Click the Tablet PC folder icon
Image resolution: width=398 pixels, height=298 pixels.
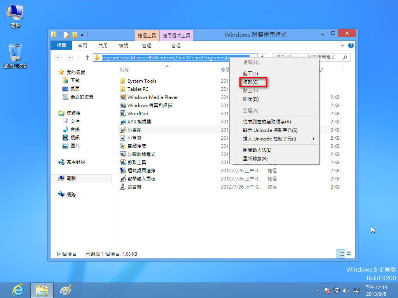[x=122, y=89]
